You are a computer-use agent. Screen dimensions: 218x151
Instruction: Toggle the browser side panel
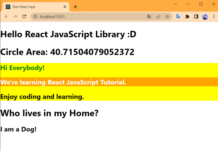click(196, 17)
